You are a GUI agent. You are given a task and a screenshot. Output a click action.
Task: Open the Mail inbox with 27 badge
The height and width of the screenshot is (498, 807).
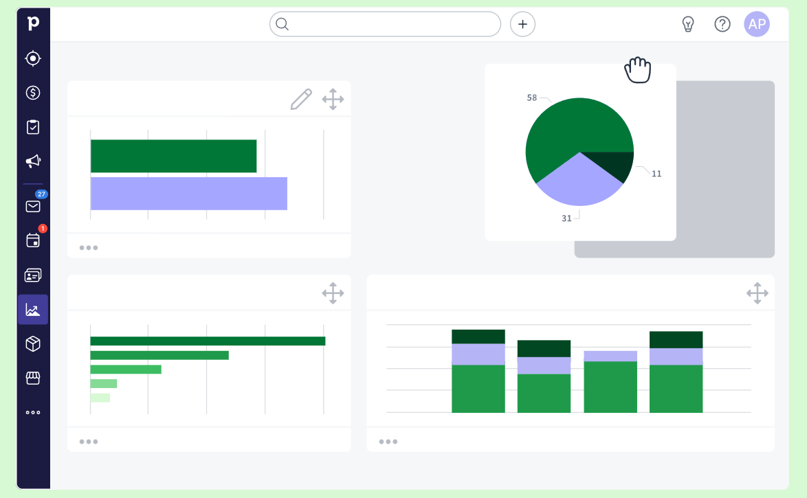pyautogui.click(x=33, y=206)
